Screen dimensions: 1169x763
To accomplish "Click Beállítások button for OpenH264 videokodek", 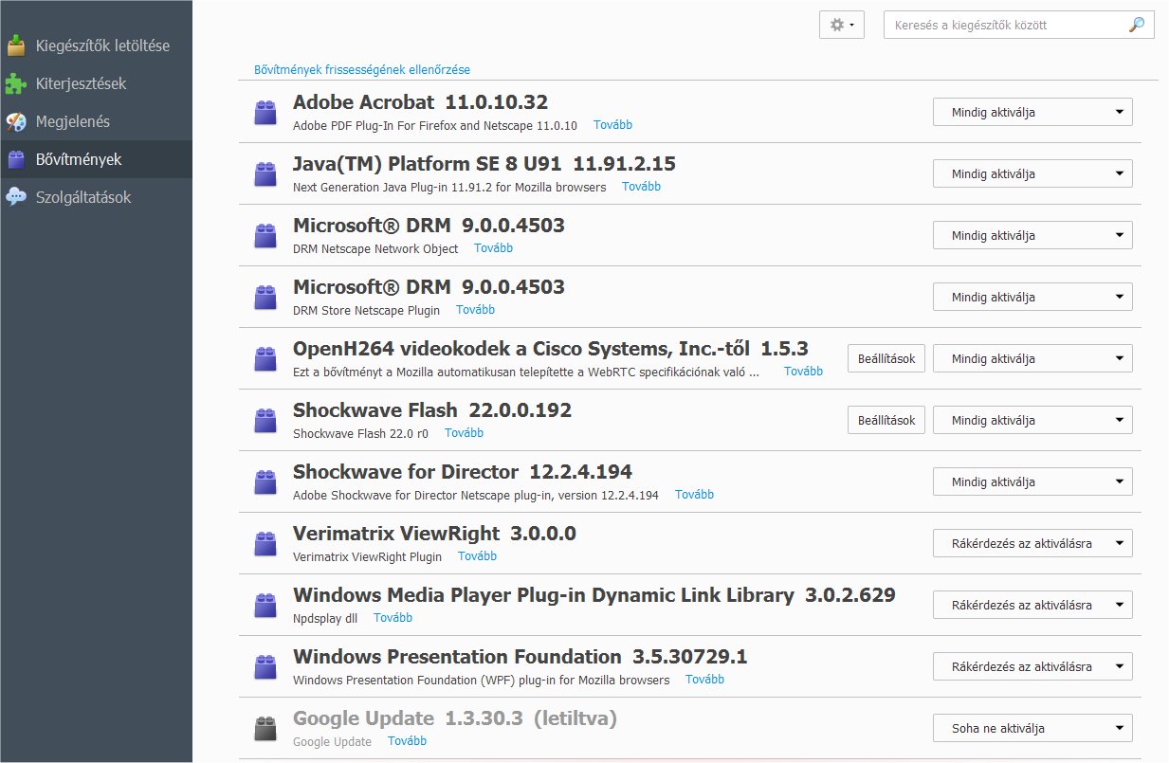I will tap(886, 358).
